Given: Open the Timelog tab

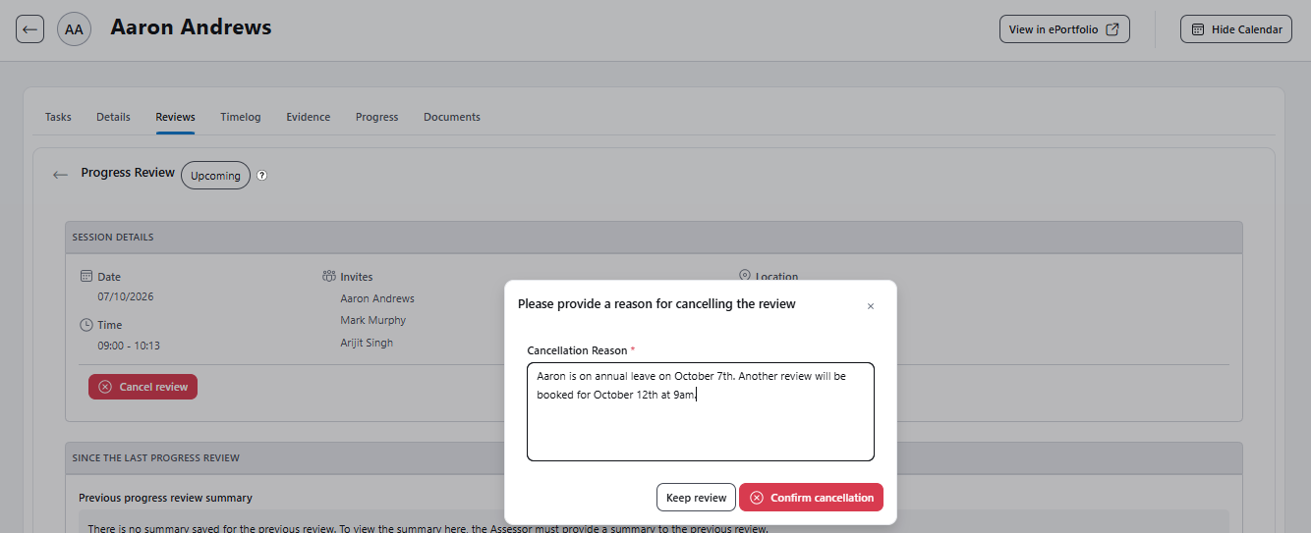Looking at the screenshot, I should point(241,117).
